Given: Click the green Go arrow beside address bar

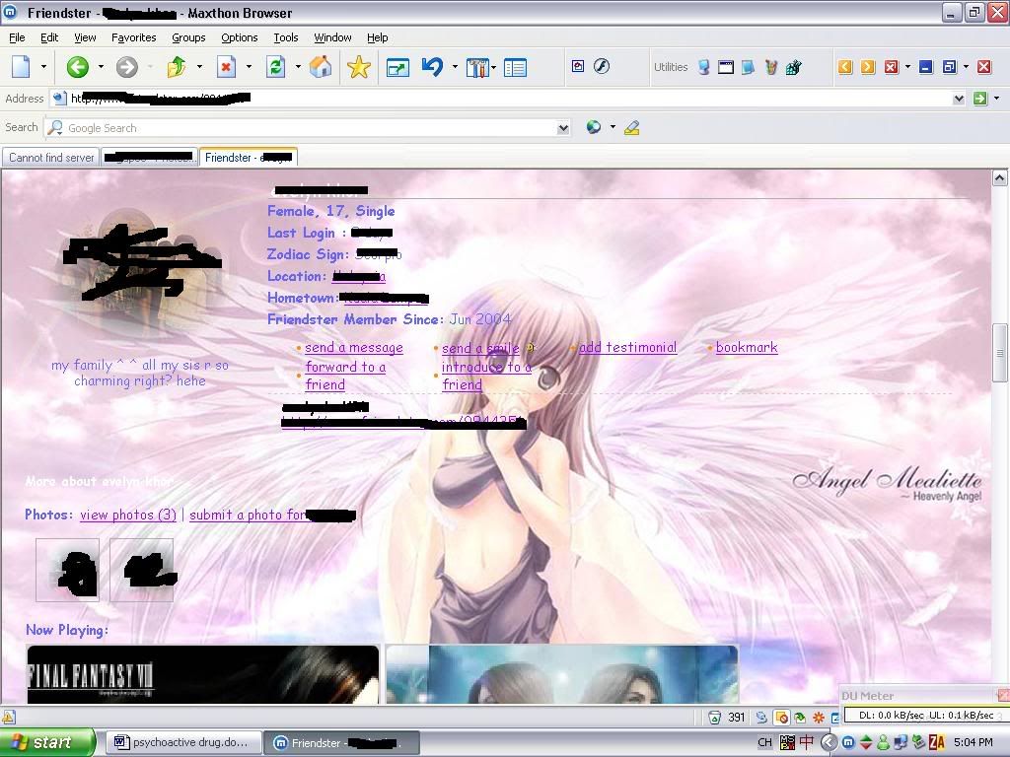Looking at the screenshot, I should [x=980, y=99].
